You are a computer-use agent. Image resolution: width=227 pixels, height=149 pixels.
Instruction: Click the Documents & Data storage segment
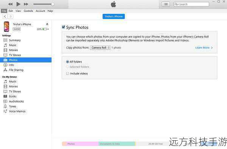pos(117,144)
